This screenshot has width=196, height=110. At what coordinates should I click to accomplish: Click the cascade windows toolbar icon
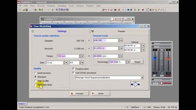tap(57, 10)
